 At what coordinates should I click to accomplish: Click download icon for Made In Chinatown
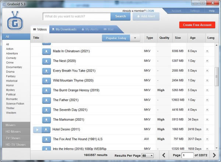[46, 51]
